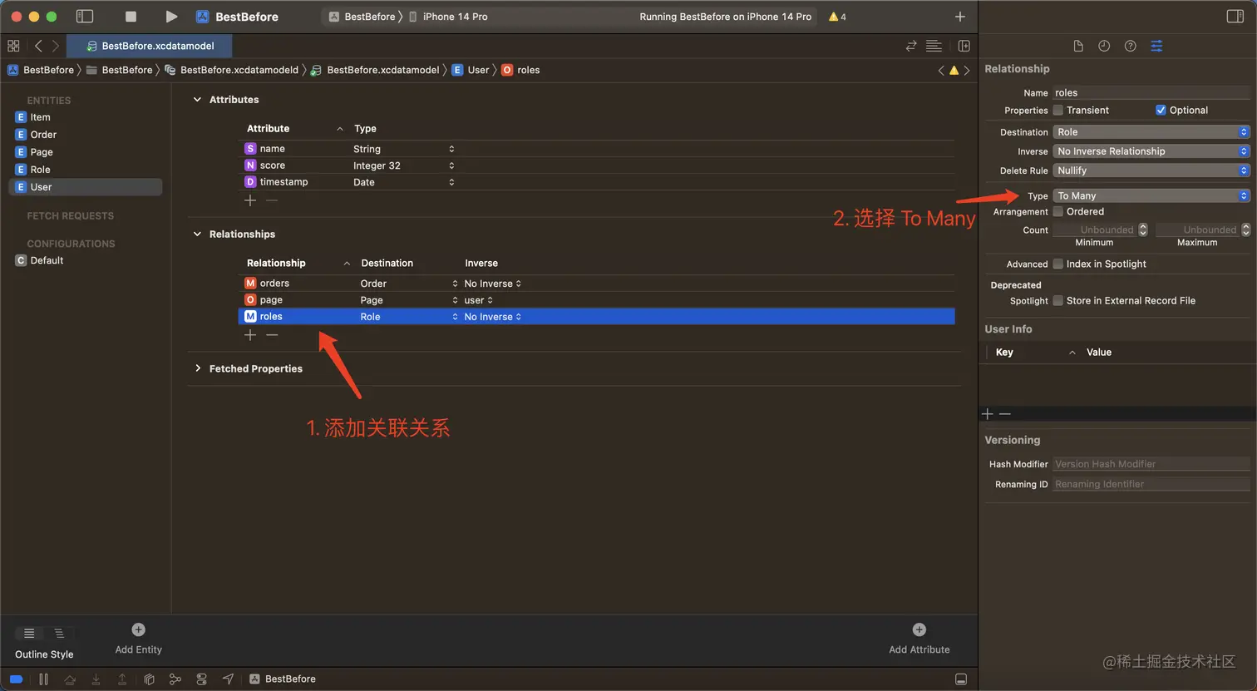The width and height of the screenshot is (1257, 691).
Task: Click the step over debug icon
Action: (x=70, y=679)
